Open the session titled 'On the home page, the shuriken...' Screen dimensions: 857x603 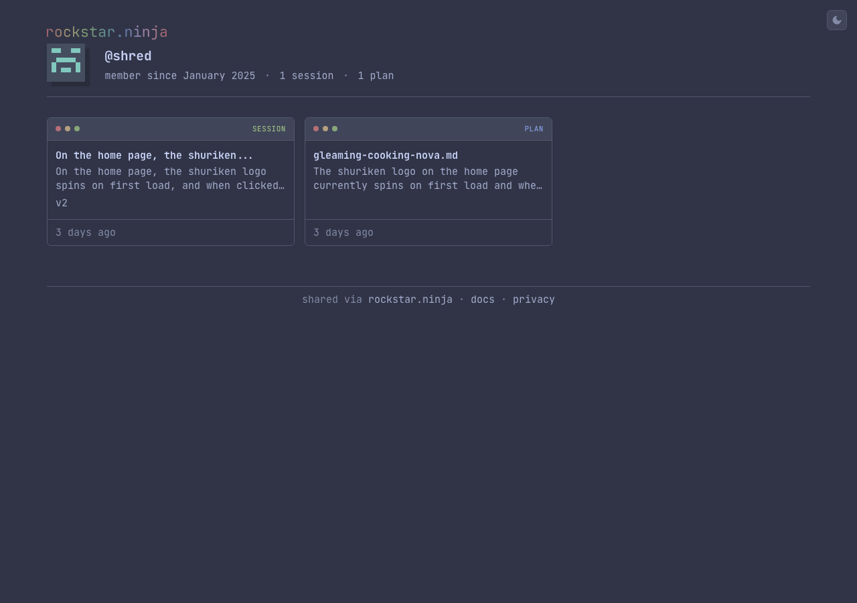click(154, 155)
